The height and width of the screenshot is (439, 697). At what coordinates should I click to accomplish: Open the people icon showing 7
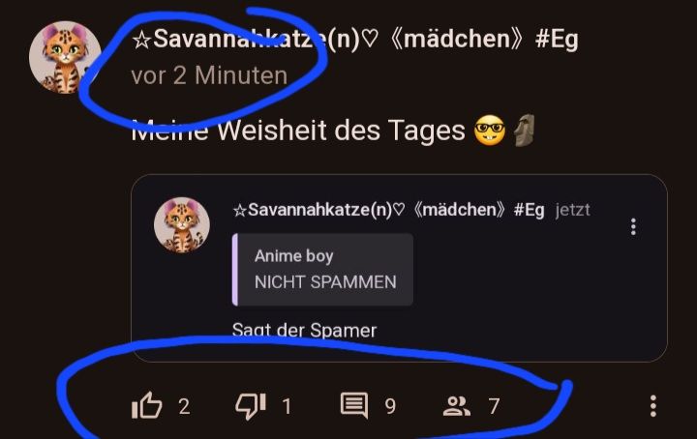(457, 406)
